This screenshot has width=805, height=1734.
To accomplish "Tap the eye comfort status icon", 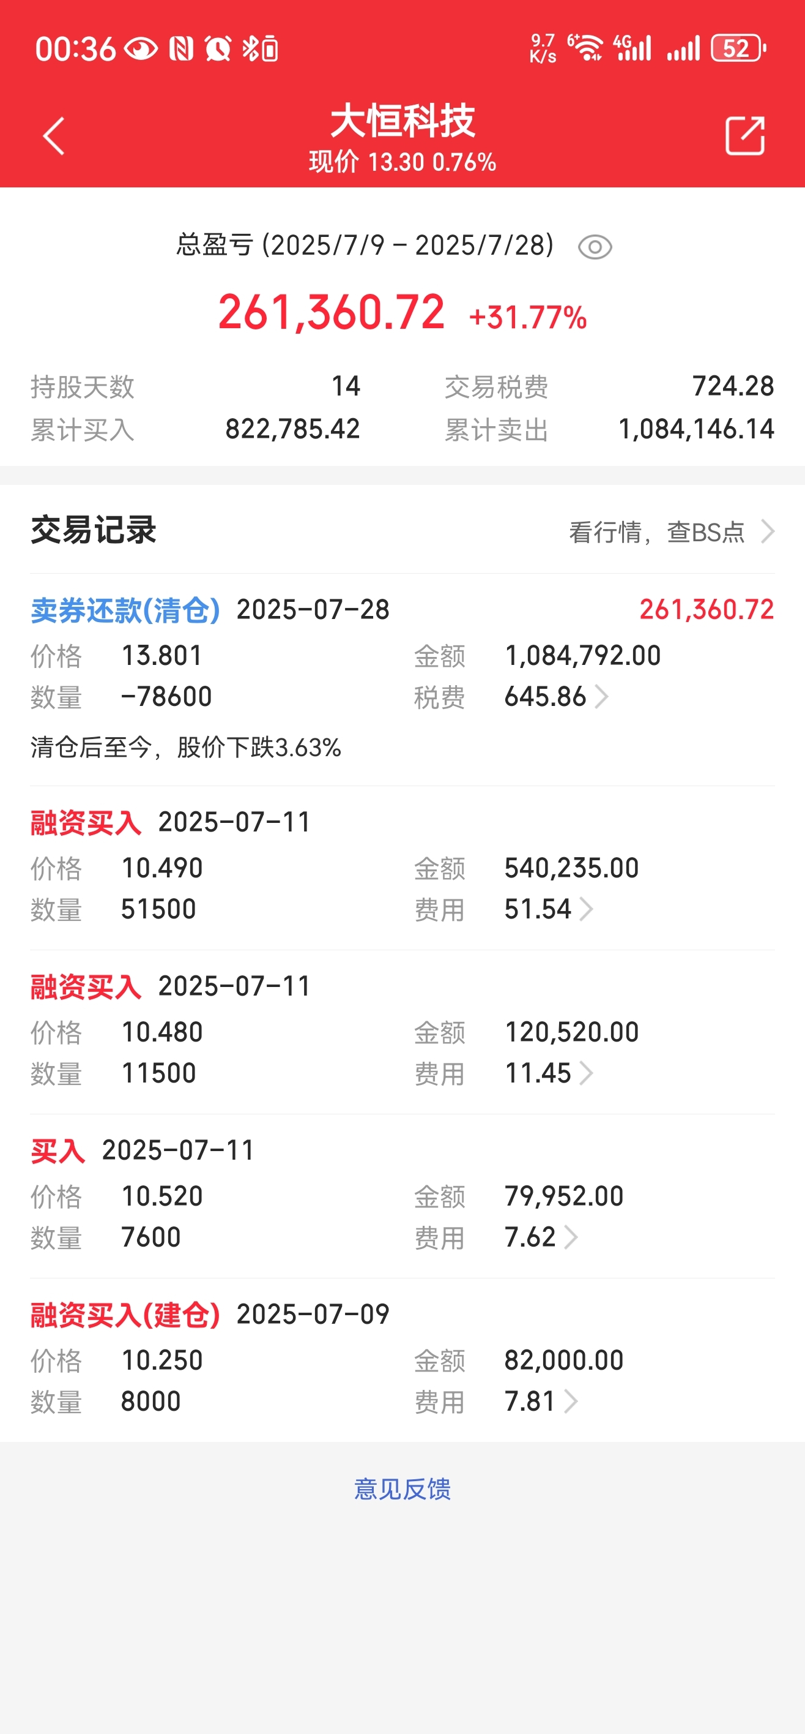I will click(141, 48).
